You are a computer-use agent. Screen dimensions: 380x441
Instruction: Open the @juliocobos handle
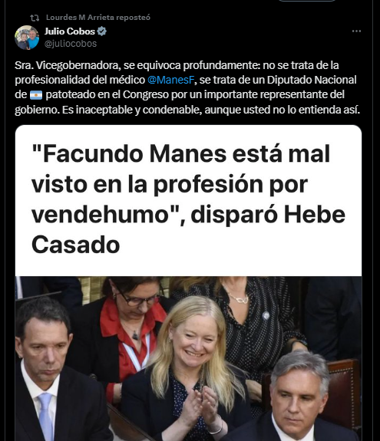coord(71,44)
